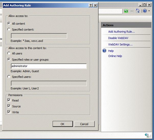Select the All content radio button

tap(9, 23)
